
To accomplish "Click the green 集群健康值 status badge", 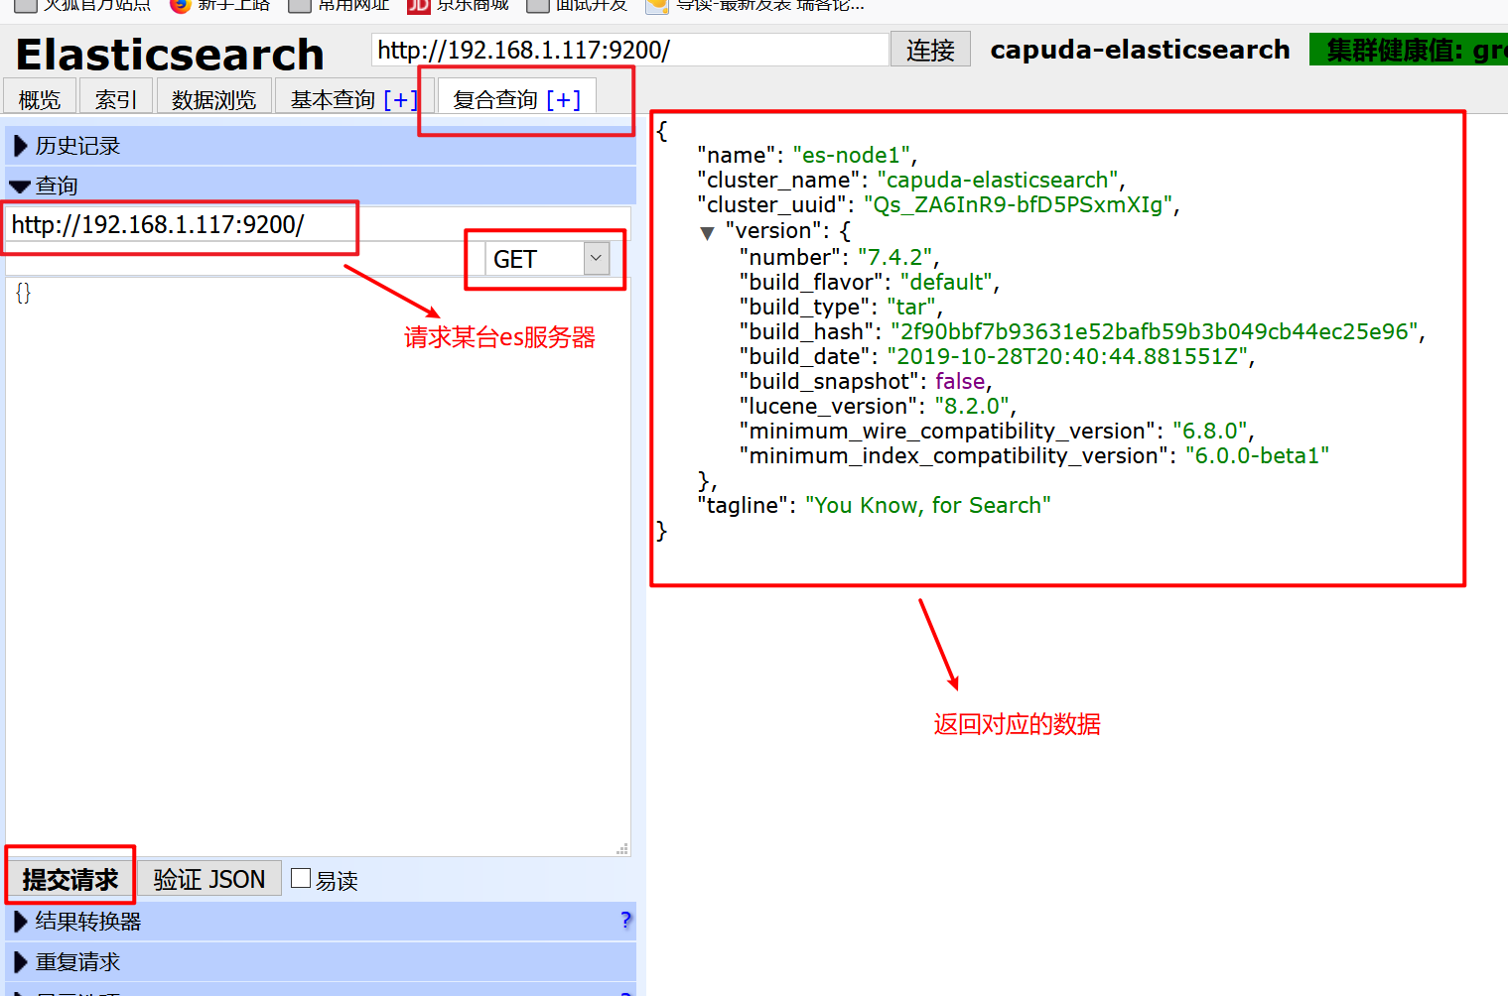I will [1409, 50].
